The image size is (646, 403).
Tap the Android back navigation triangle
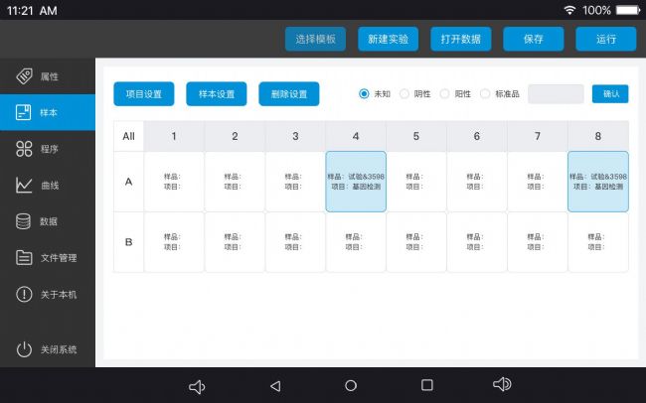(275, 386)
